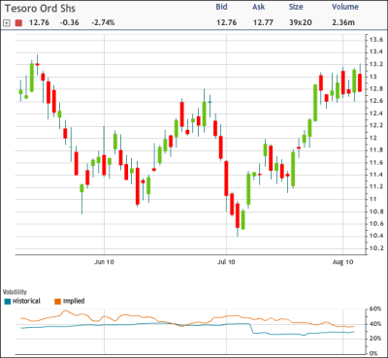Click the 13.6 price axis label

[376, 40]
